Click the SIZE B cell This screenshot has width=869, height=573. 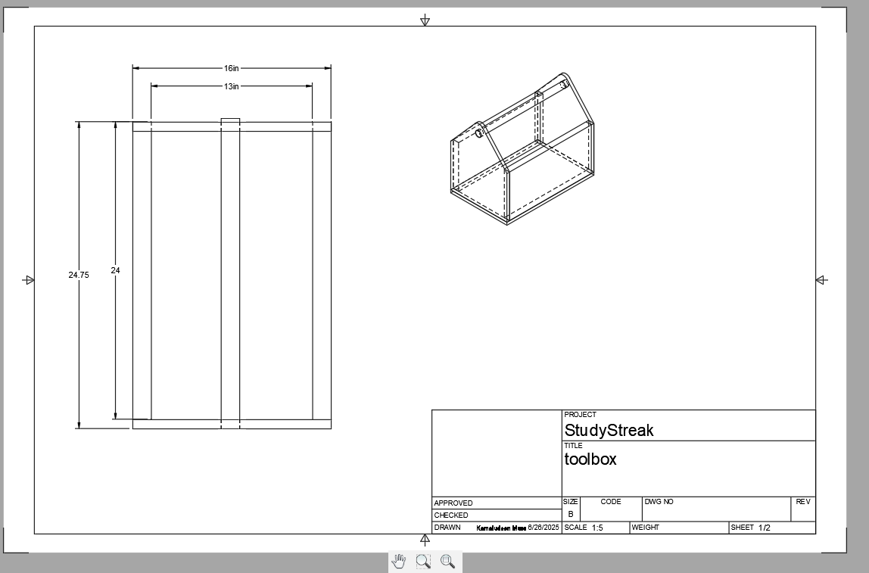click(571, 514)
